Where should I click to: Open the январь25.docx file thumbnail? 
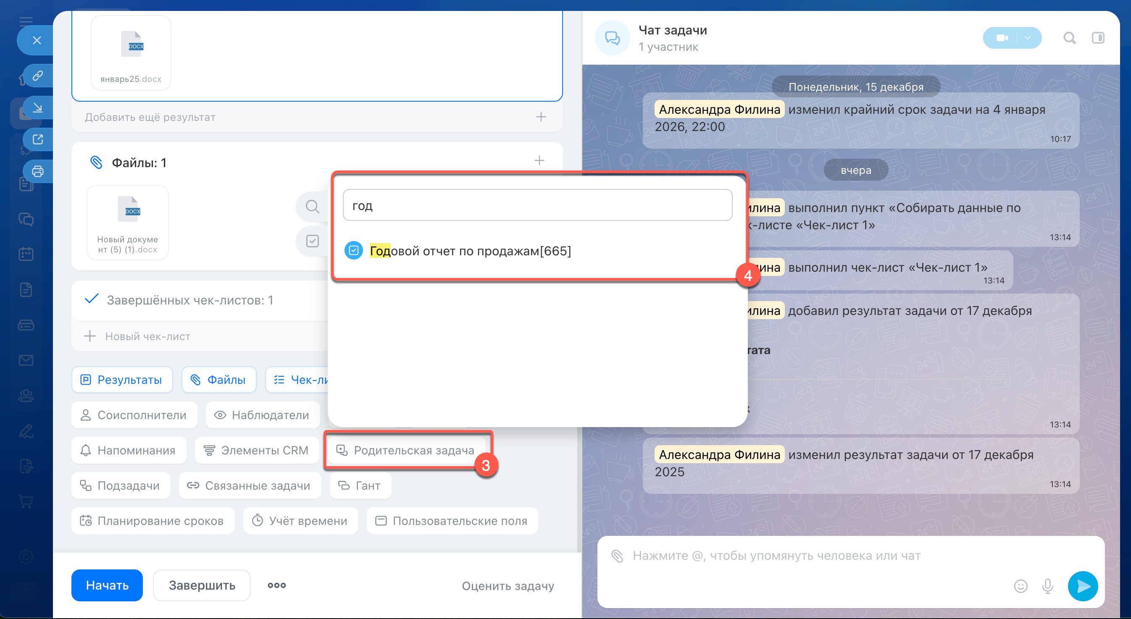click(x=131, y=52)
